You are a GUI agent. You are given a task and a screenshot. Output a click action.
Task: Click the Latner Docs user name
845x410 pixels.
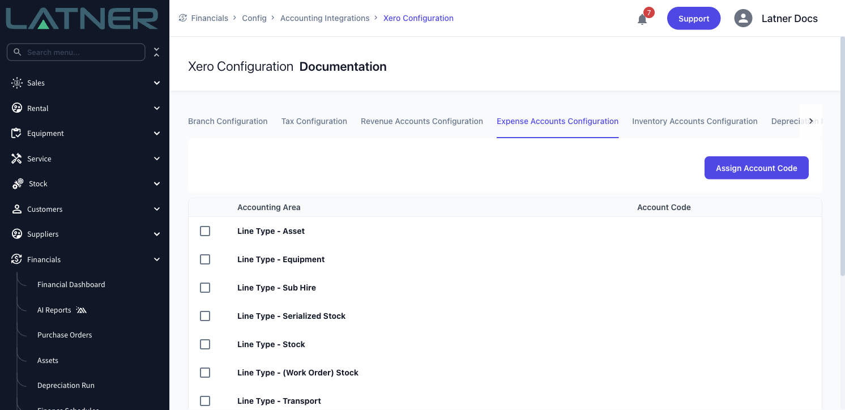(x=789, y=19)
